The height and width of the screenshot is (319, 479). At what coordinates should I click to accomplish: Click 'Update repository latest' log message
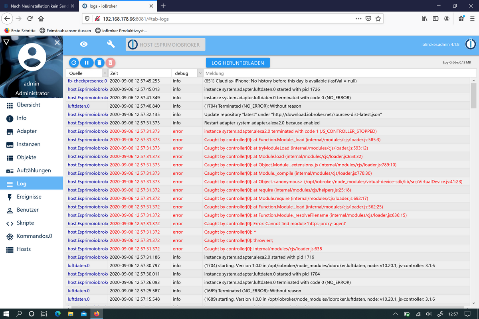click(x=293, y=114)
